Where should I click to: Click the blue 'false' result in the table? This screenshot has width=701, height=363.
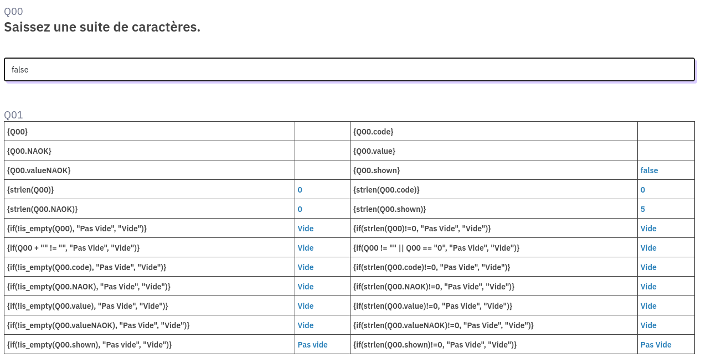pos(649,170)
